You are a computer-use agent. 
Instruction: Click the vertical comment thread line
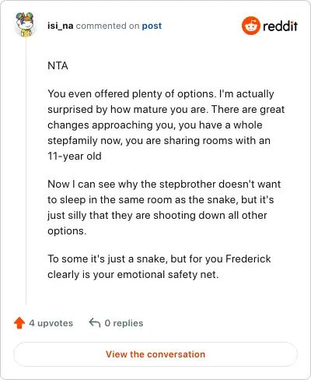26,171
